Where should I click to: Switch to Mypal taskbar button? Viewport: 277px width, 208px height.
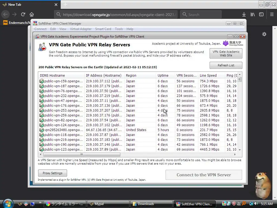coord(108,204)
